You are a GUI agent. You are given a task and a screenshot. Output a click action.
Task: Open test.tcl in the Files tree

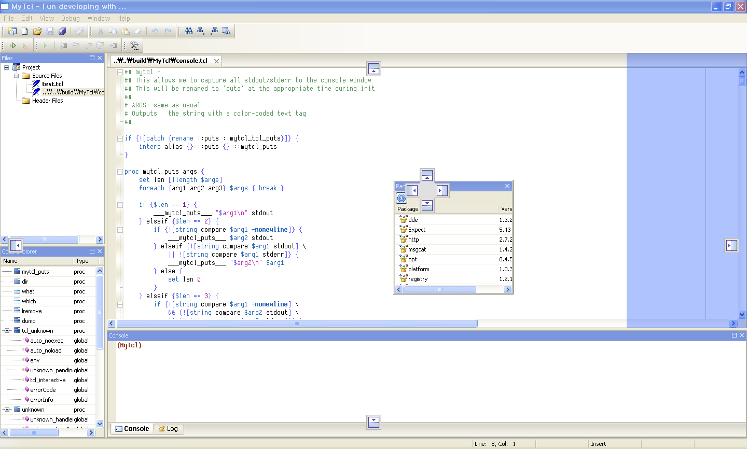52,84
